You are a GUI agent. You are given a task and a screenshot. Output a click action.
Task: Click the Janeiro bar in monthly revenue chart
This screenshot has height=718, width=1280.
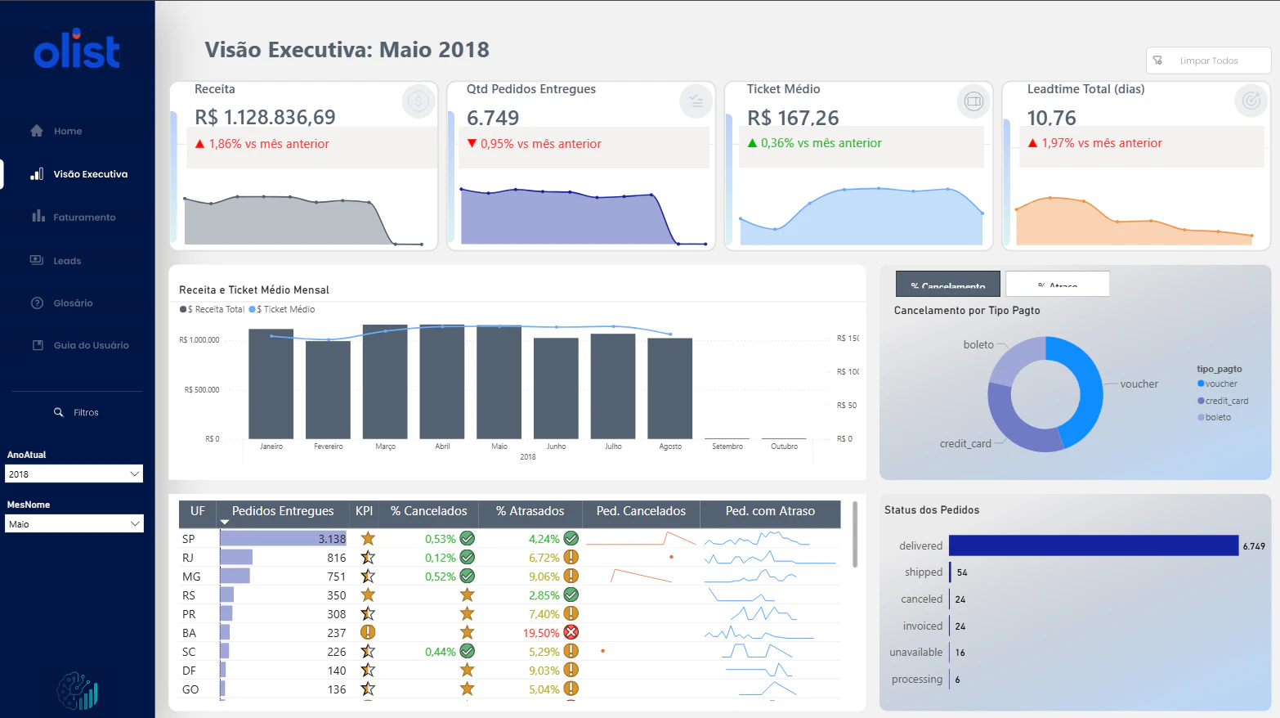click(x=271, y=384)
